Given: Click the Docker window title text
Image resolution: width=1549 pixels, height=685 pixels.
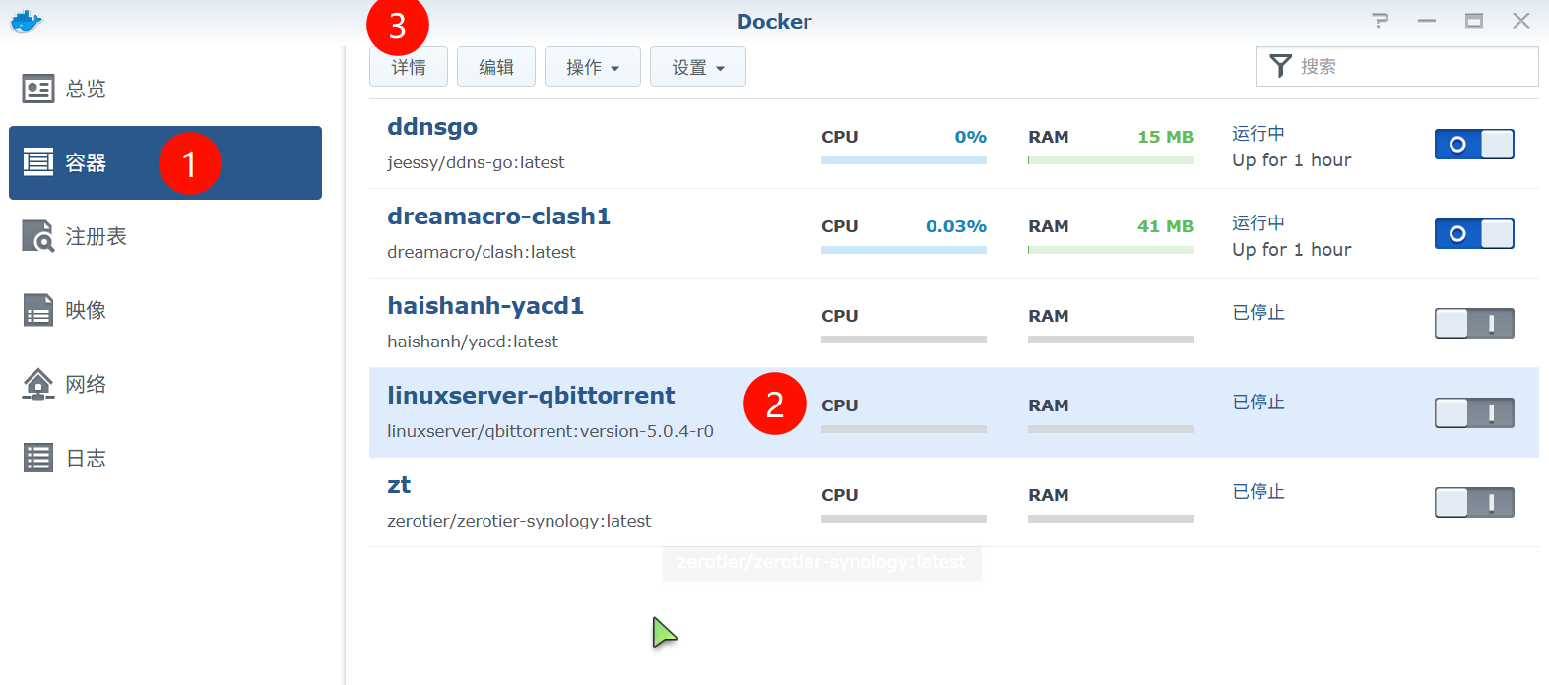Looking at the screenshot, I should point(774,22).
